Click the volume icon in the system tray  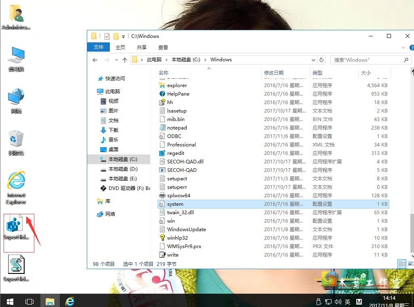pyautogui.click(x=338, y=301)
